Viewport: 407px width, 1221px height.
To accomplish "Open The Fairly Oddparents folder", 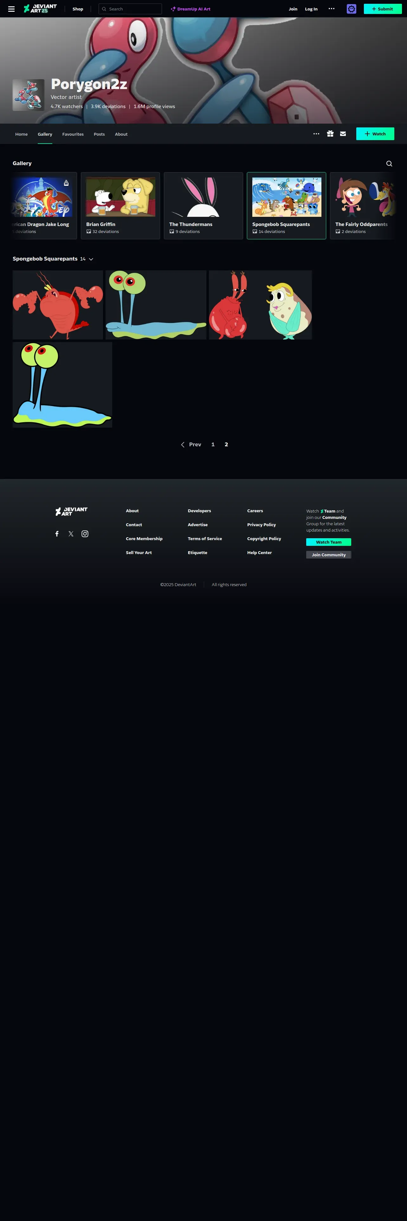I will tap(363, 206).
